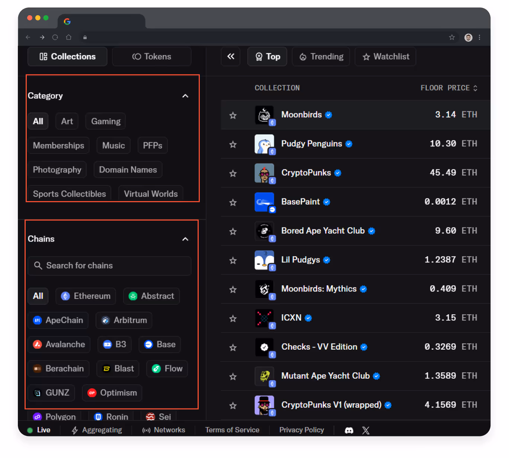Collapse the Chains section

click(185, 239)
